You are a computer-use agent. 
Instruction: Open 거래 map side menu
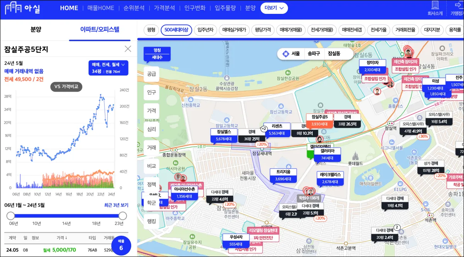(x=151, y=148)
